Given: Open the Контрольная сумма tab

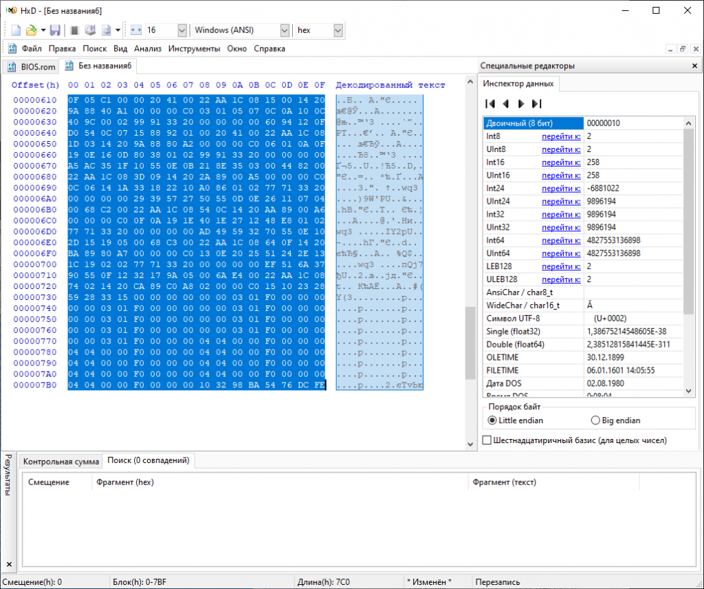Looking at the screenshot, I should [x=61, y=462].
